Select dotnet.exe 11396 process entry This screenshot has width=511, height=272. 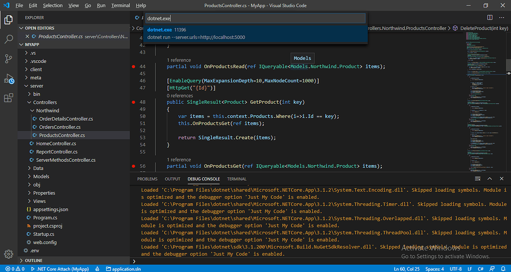(x=255, y=33)
